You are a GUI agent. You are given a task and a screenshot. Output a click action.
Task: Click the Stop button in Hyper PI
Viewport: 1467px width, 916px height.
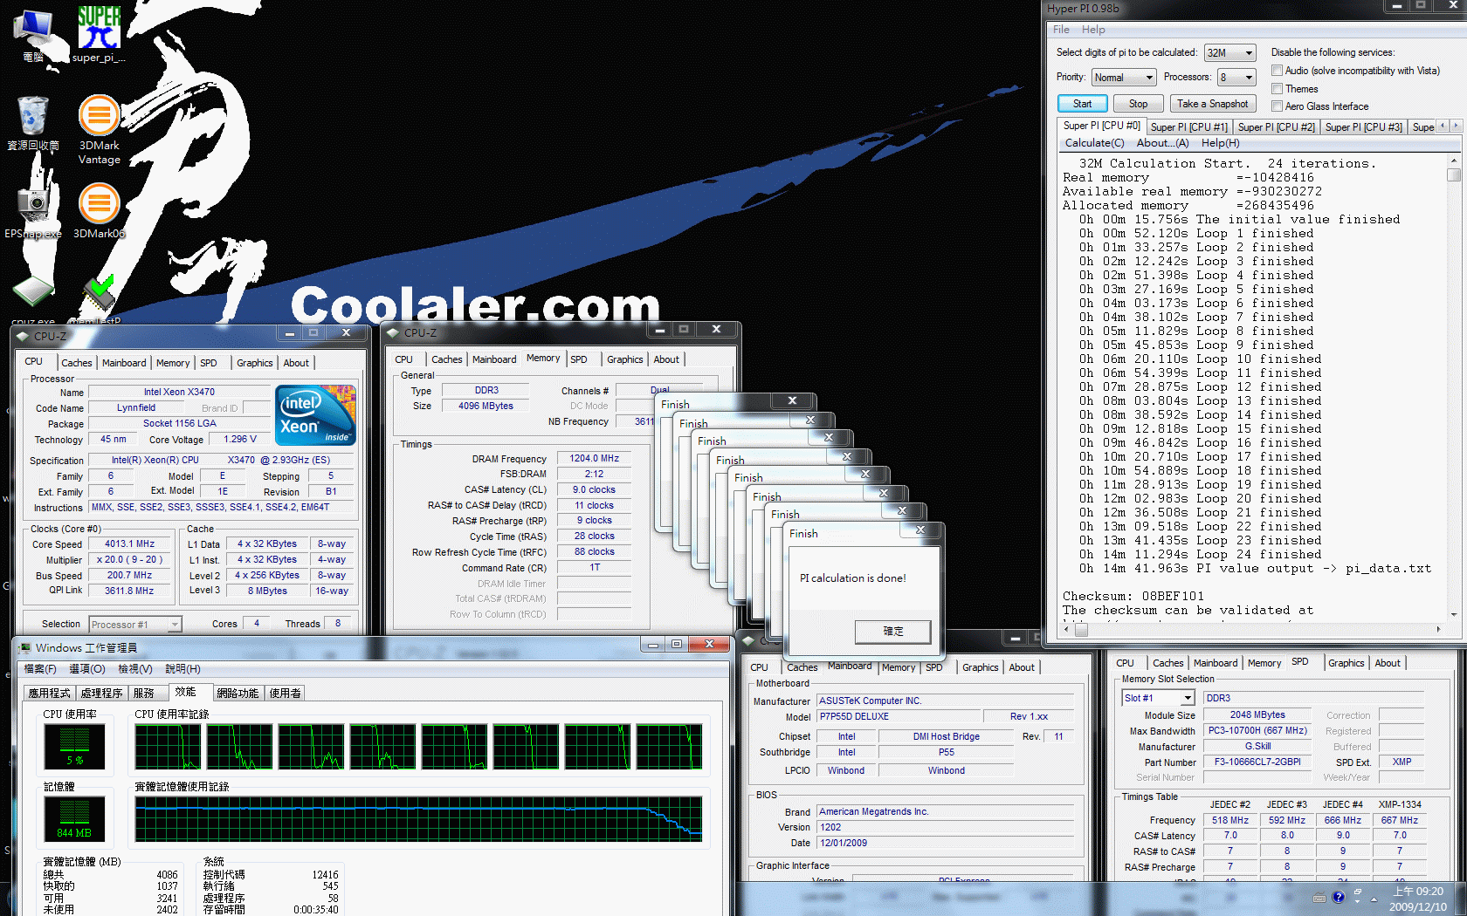[1138, 104]
